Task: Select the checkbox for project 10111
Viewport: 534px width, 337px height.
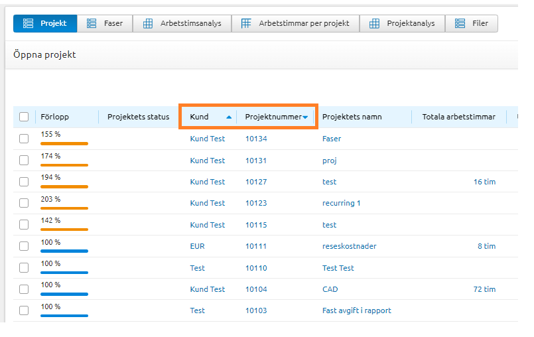Action: click(x=24, y=246)
